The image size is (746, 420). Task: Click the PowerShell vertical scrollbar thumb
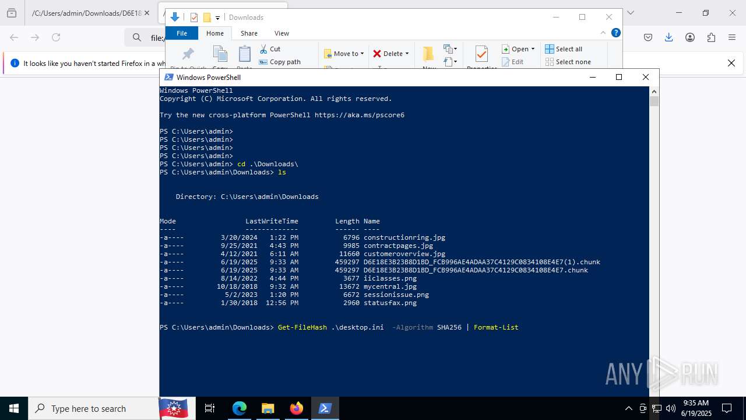(654, 101)
